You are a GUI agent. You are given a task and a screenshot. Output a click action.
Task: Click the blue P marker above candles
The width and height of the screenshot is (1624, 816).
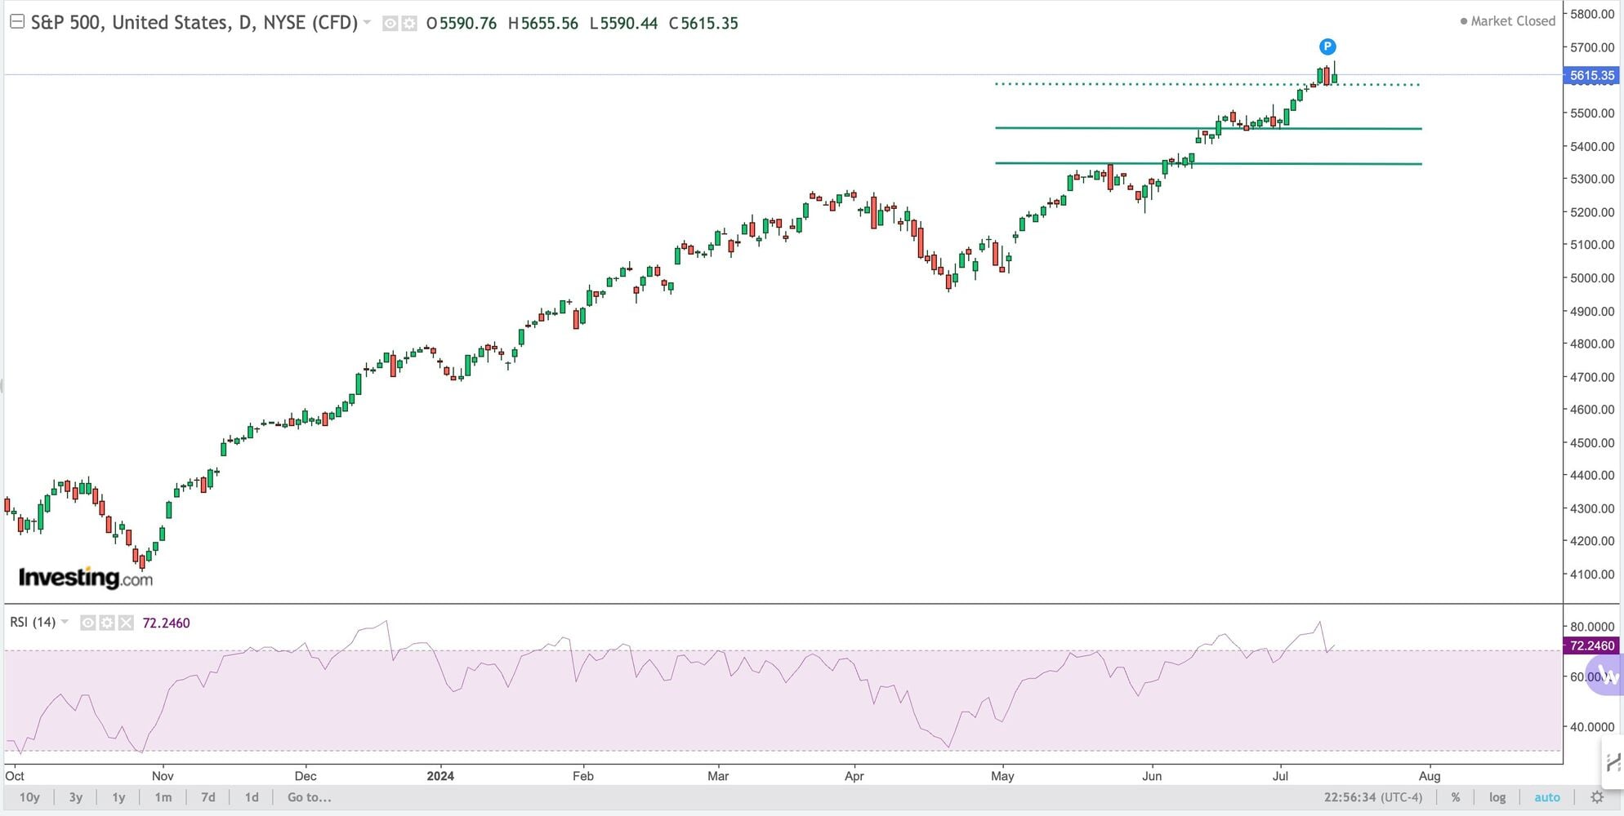point(1327,47)
